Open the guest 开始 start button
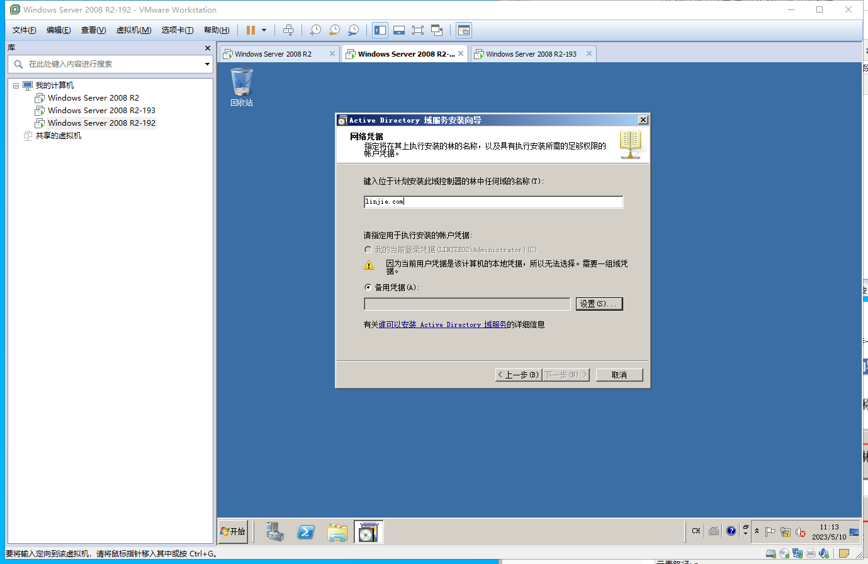The width and height of the screenshot is (868, 564). coord(233,532)
